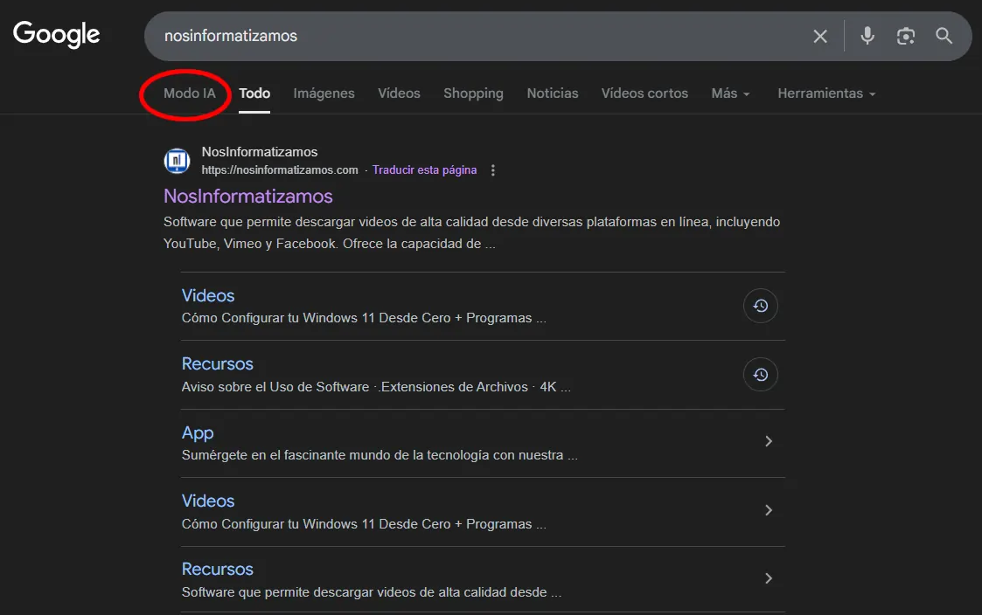Open the Noticias tab
Viewport: 982px width, 615px height.
(553, 93)
